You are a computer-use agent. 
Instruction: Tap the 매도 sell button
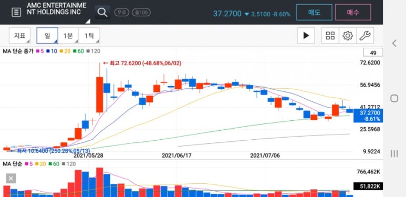click(314, 12)
